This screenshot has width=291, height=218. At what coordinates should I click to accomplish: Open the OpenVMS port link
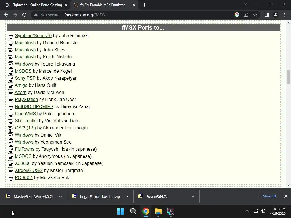[25, 114]
